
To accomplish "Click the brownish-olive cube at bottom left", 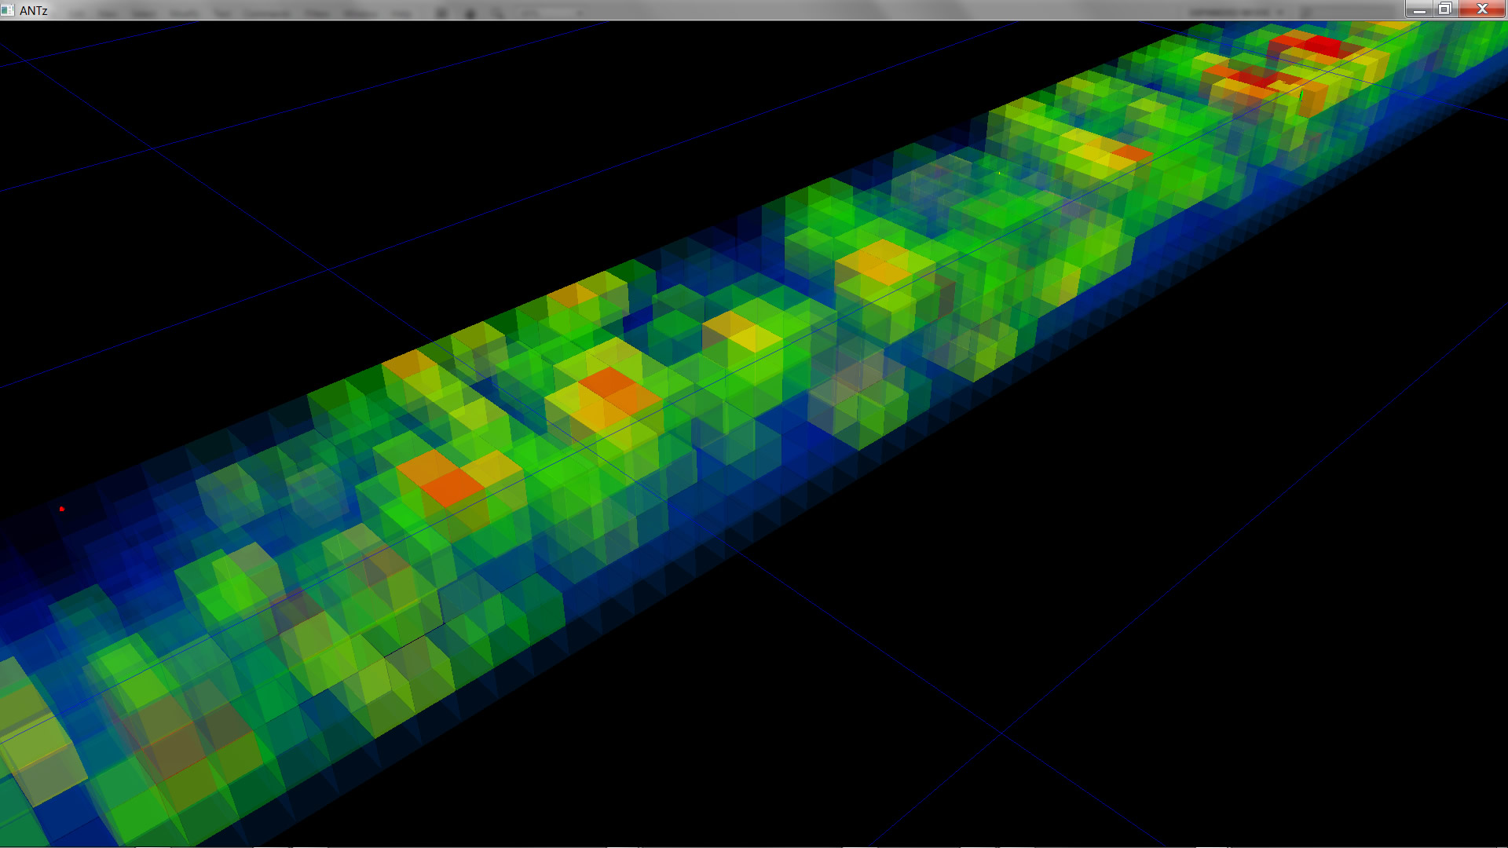I will click(177, 750).
